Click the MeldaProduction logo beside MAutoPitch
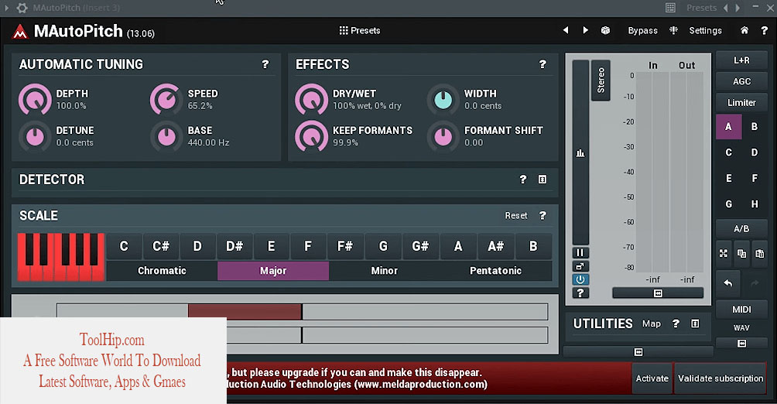Image resolution: width=777 pixels, height=404 pixels. [x=20, y=32]
